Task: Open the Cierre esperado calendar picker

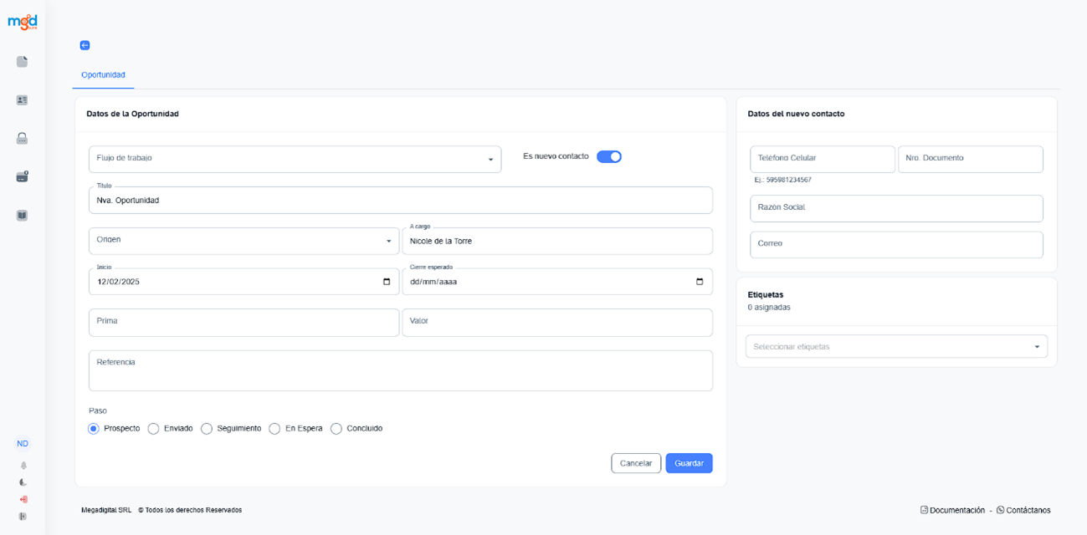Action: (700, 282)
